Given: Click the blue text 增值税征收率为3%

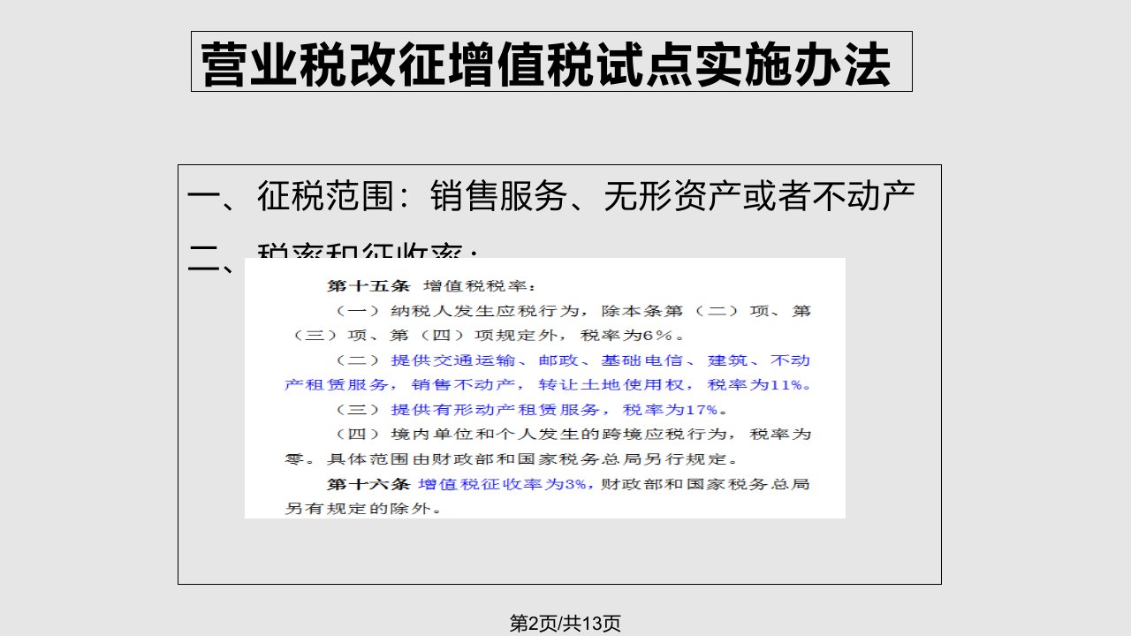Looking at the screenshot, I should (503, 484).
